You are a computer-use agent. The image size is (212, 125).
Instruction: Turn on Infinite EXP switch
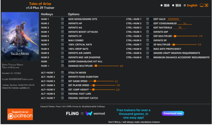tap(149, 32)
